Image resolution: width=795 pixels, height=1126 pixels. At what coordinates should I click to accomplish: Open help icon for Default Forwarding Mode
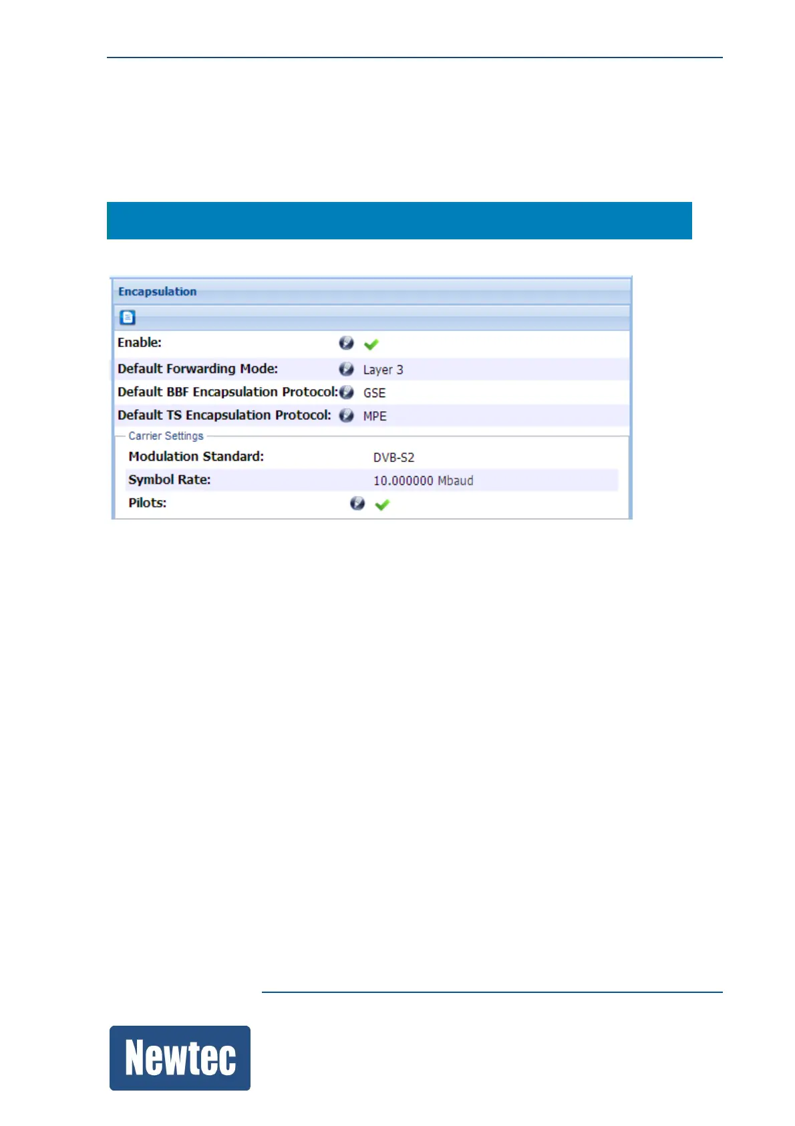pyautogui.click(x=346, y=369)
